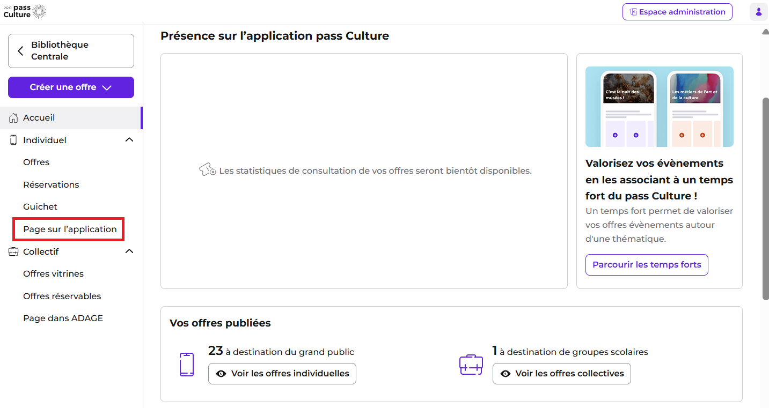Click the pass Culture pro logo

coord(25,12)
